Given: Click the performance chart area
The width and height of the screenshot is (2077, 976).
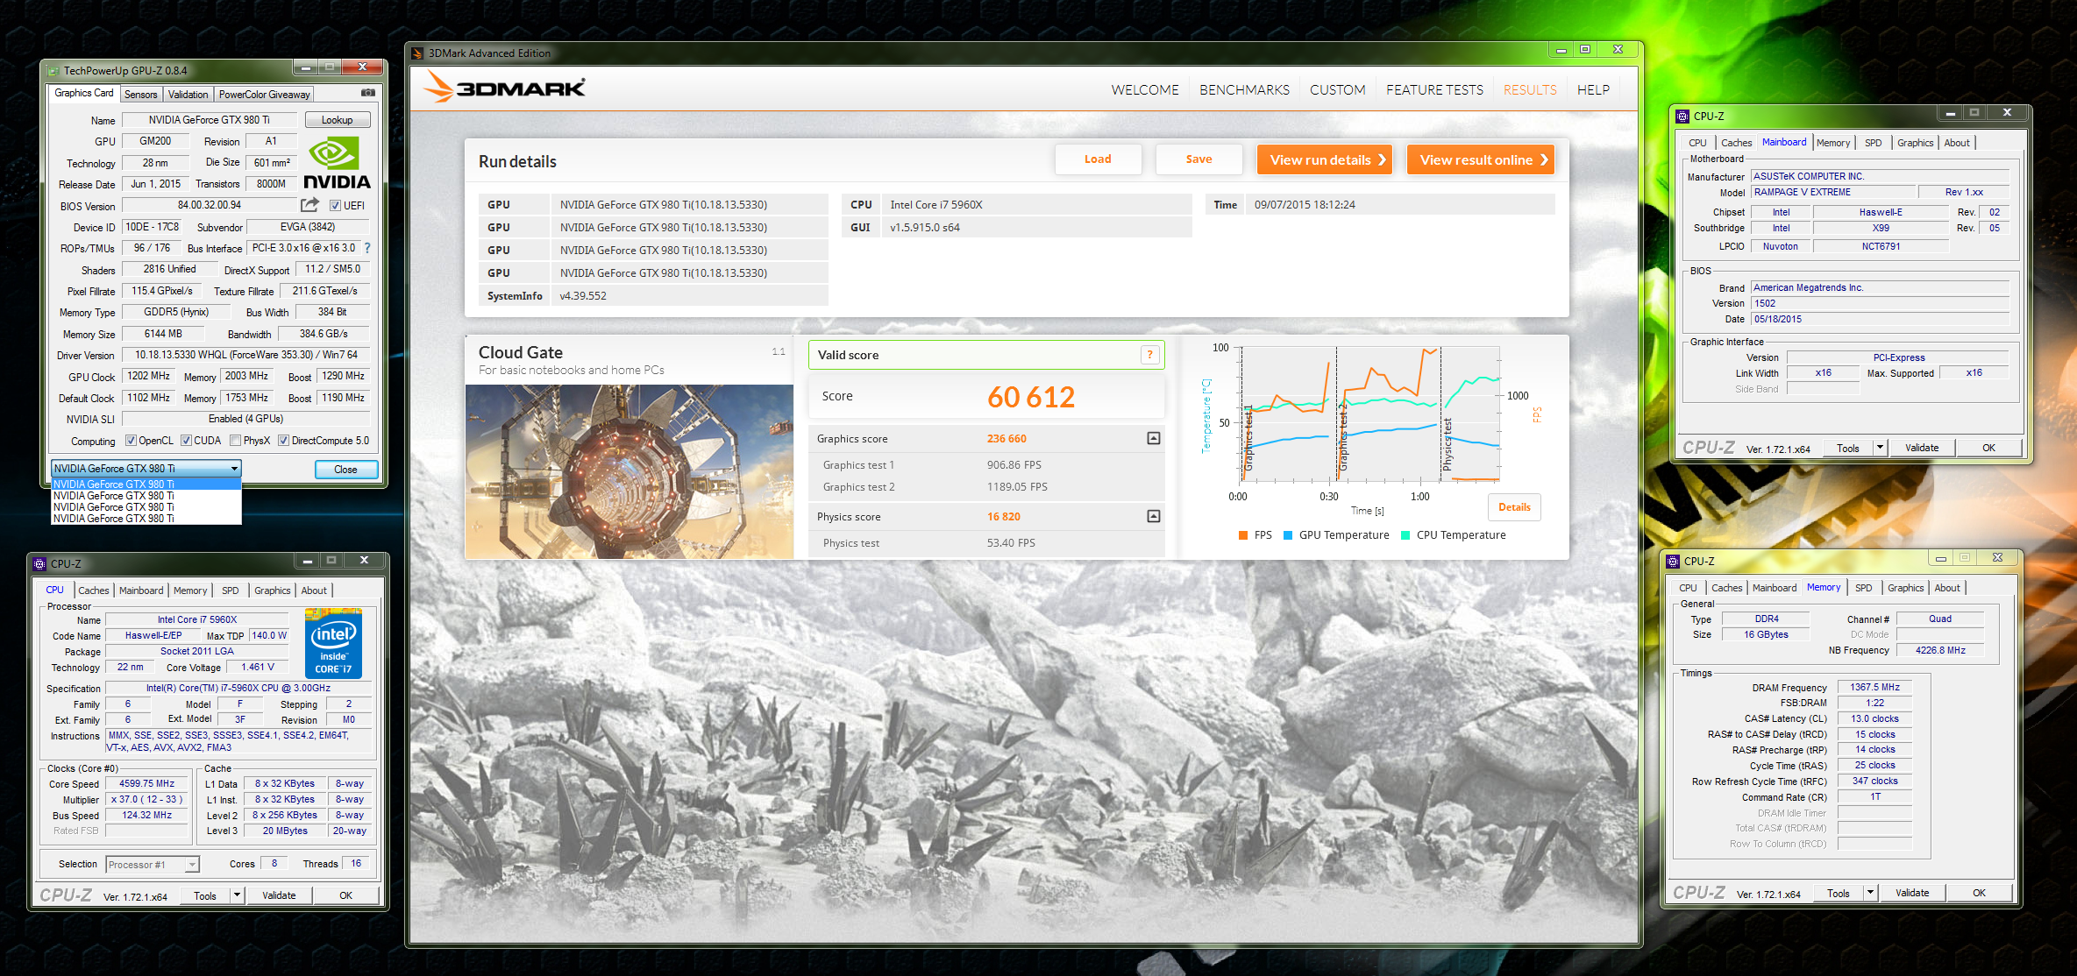Looking at the screenshot, I should (x=1370, y=414).
